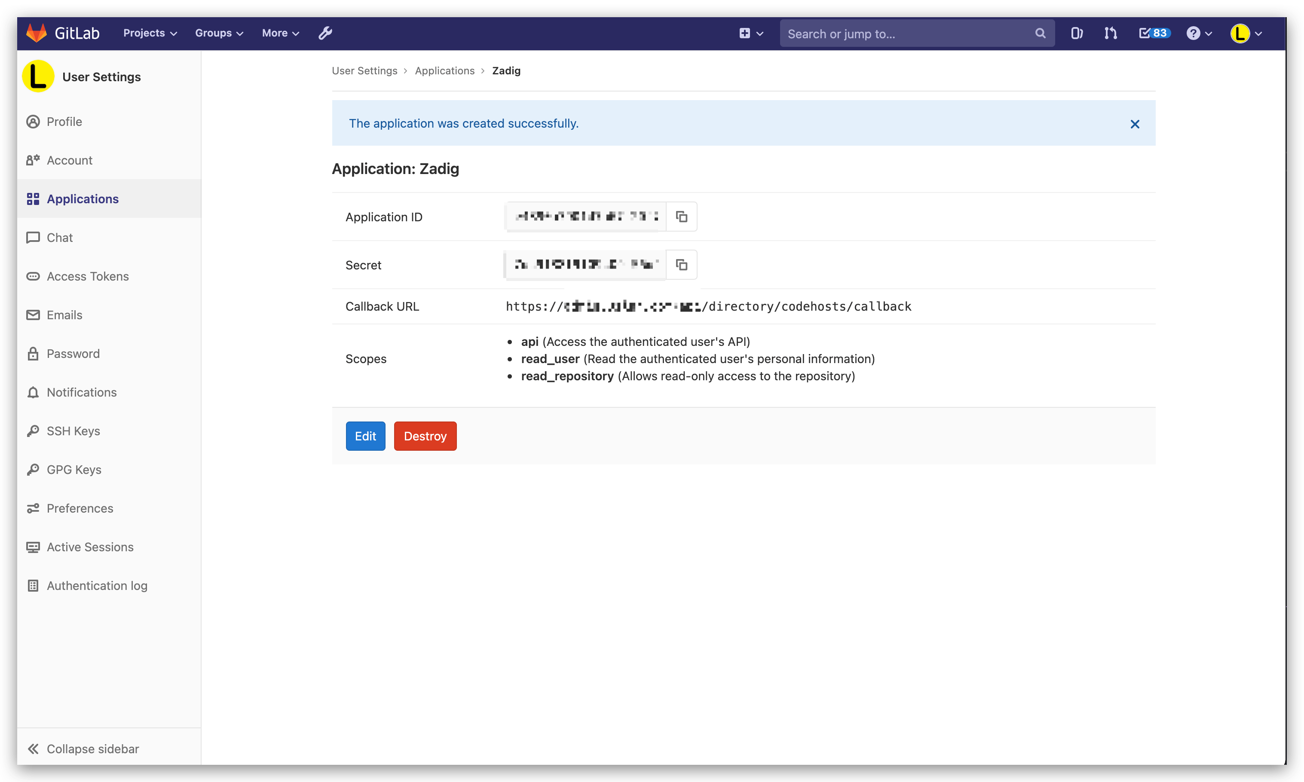
Task: Open your todos list showing 83 items
Action: [x=1153, y=33]
